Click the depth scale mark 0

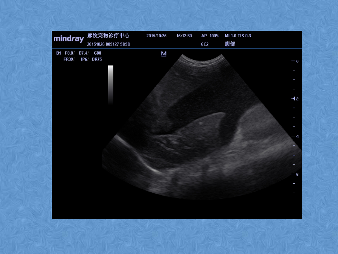coord(297,61)
